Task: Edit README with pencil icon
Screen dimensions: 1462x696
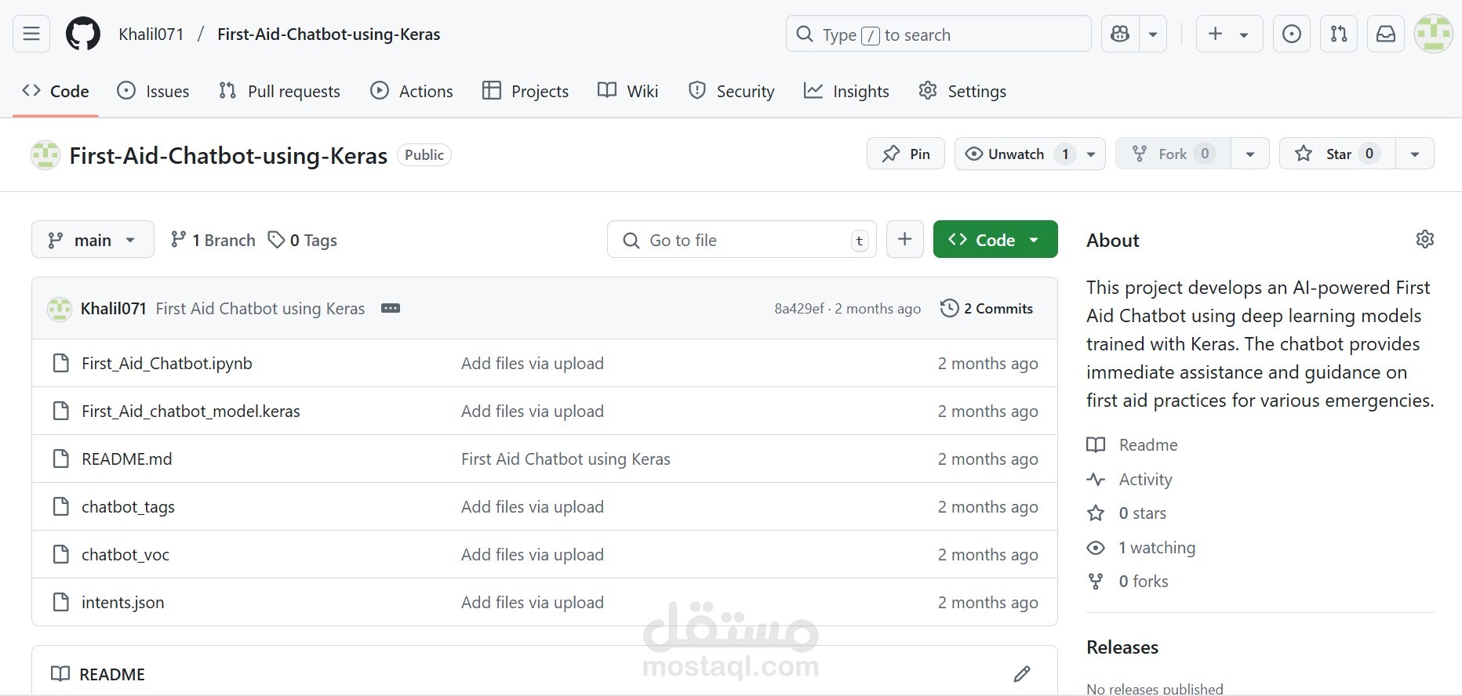Action: click(x=1022, y=674)
